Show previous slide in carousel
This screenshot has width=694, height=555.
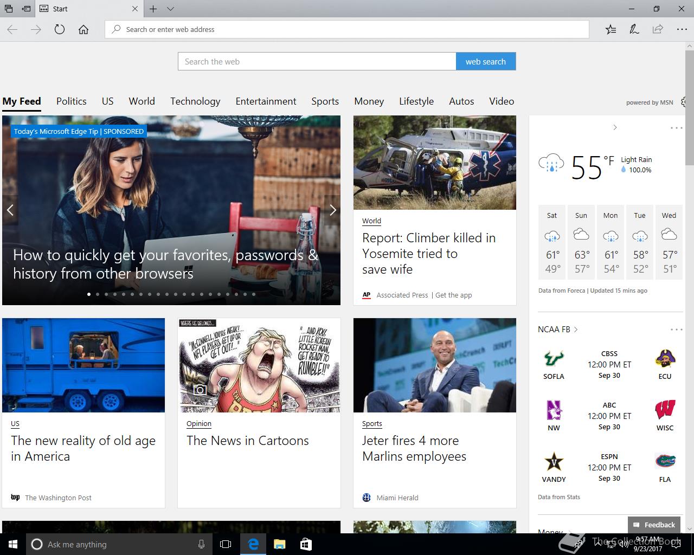point(10,210)
